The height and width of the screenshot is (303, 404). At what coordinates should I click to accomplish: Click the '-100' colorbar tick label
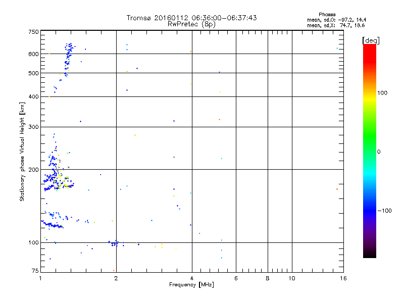point(384,211)
